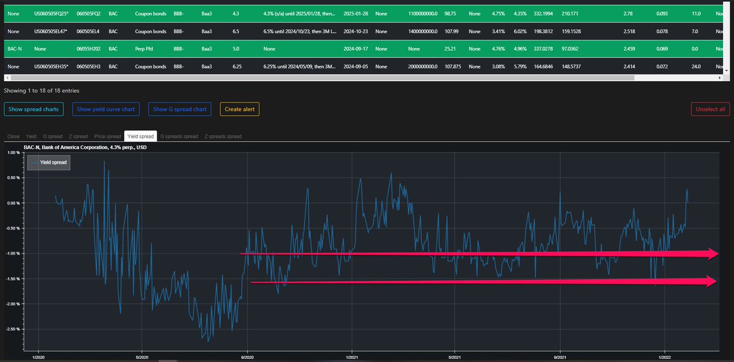This screenshot has height=362, width=734.
Task: Select the 2024-09-17 date cell
Action: tap(356, 48)
